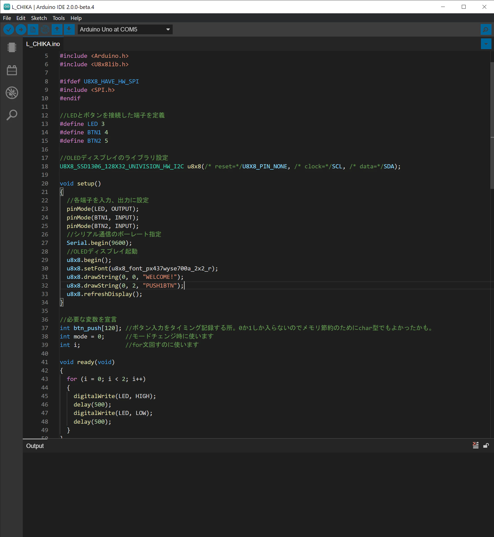Open the Serial Monitor icon
The image size is (494, 537).
click(x=486, y=29)
